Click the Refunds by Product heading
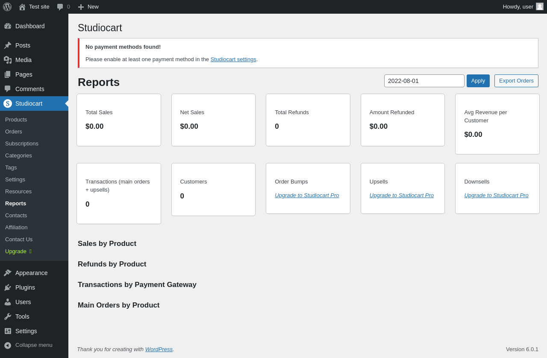This screenshot has height=358, width=547. tap(112, 264)
